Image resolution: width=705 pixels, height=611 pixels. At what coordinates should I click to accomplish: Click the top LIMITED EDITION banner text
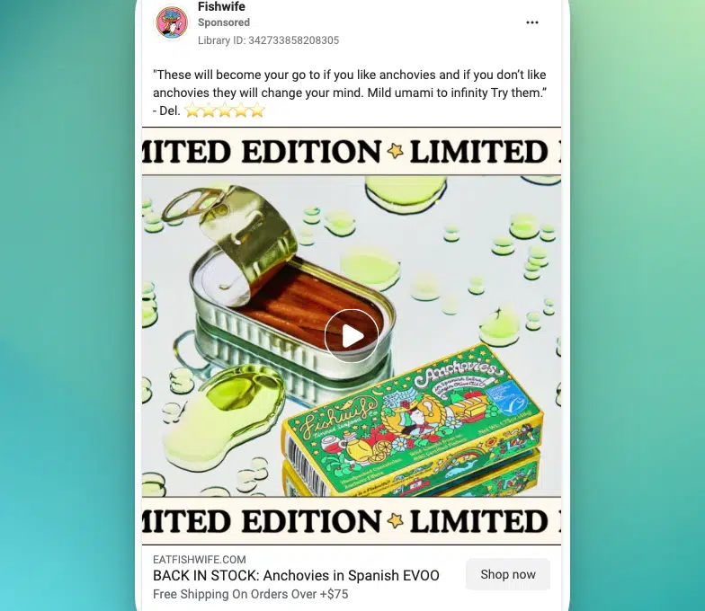tap(352, 151)
